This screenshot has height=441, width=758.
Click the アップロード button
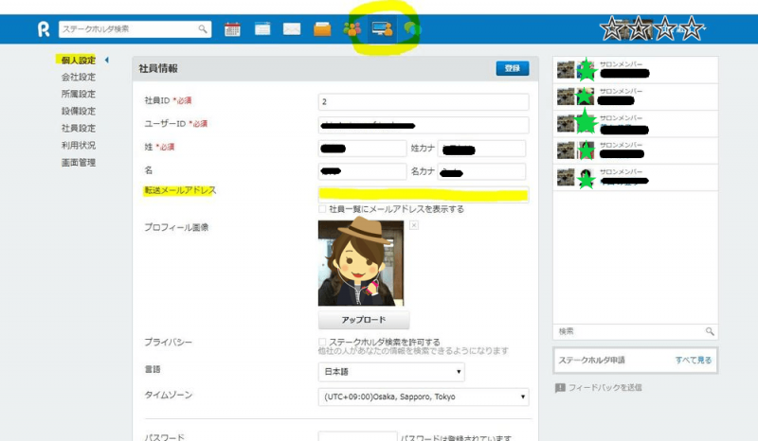pos(364,320)
